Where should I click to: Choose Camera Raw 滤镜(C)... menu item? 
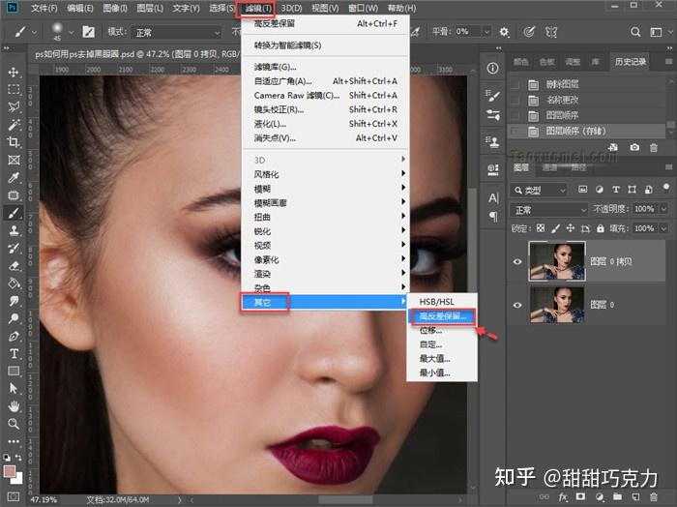pyautogui.click(x=326, y=96)
